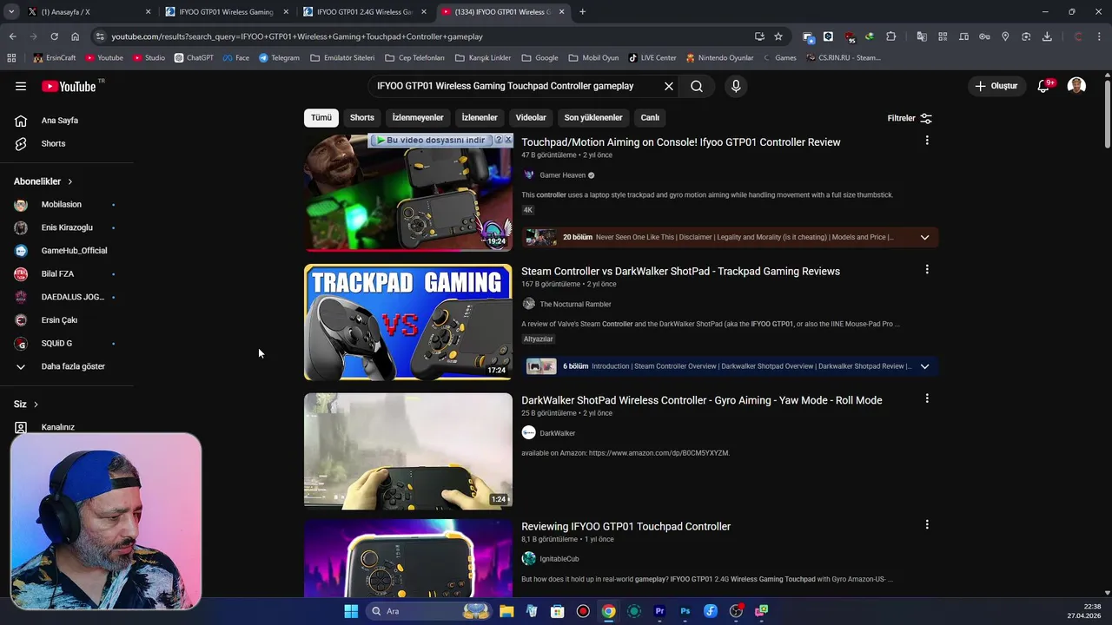Viewport: 1112px width, 625px height.
Task: Select the Videolar filter chip
Action: point(531,117)
